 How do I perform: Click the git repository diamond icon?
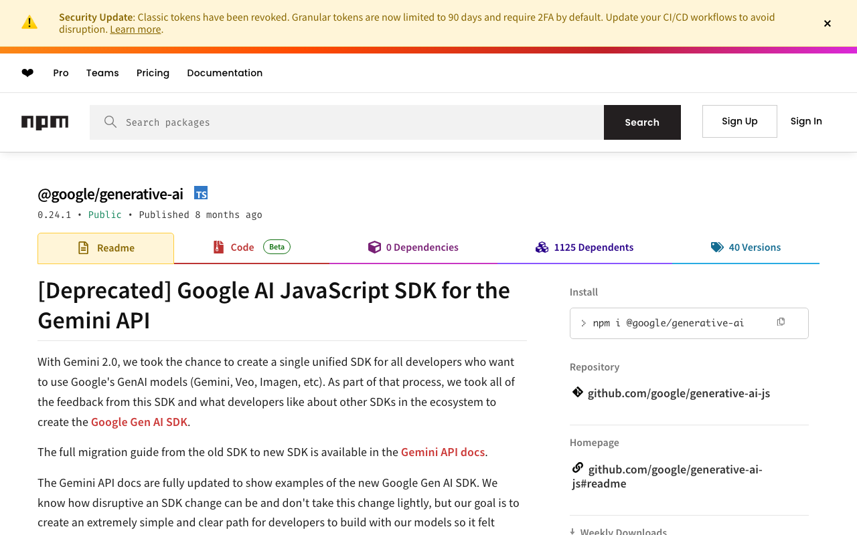point(577,393)
